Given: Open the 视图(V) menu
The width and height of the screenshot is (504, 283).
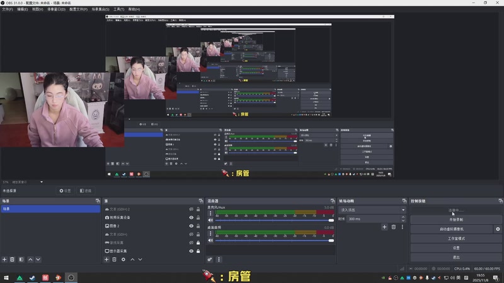Looking at the screenshot, I should (x=37, y=9).
